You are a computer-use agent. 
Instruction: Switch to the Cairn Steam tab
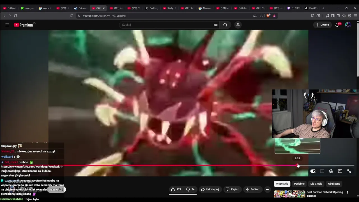pyautogui.click(x=80, y=8)
